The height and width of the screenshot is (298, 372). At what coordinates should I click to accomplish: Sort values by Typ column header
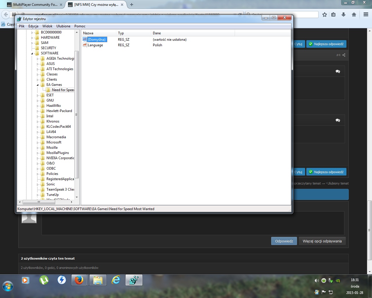click(133, 33)
